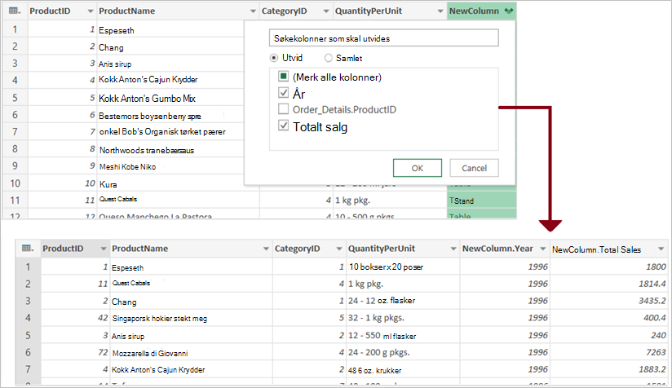This screenshot has height=388, width=672.
Task: Open CategoryID filter dropdown in lower table
Action: pyautogui.click(x=339, y=249)
